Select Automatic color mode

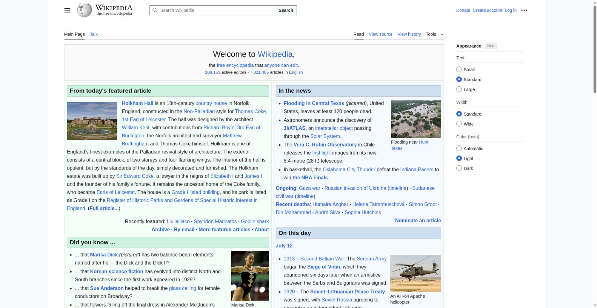pyautogui.click(x=459, y=148)
